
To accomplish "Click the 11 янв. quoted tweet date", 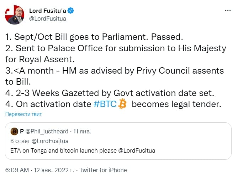I will coord(82,131).
